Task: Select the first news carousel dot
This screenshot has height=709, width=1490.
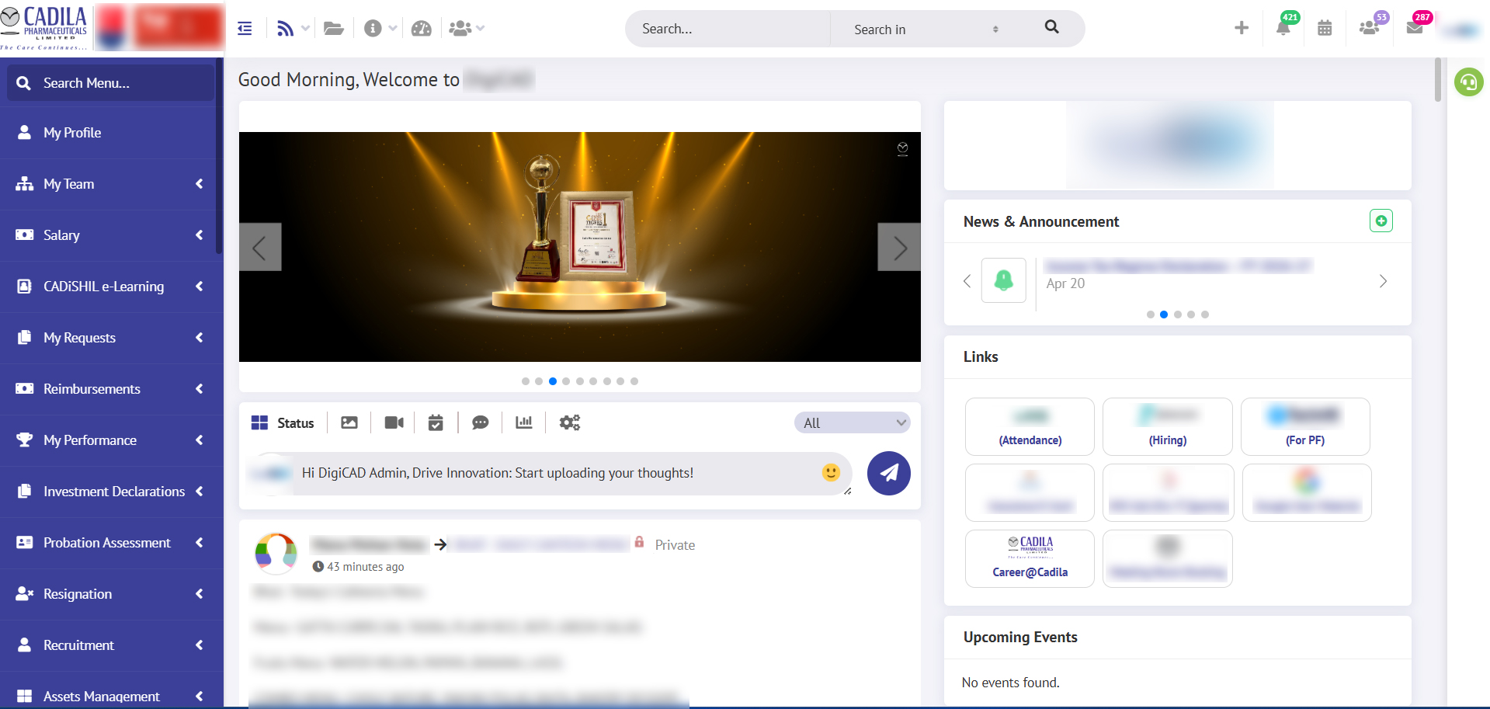Action: point(1150,315)
